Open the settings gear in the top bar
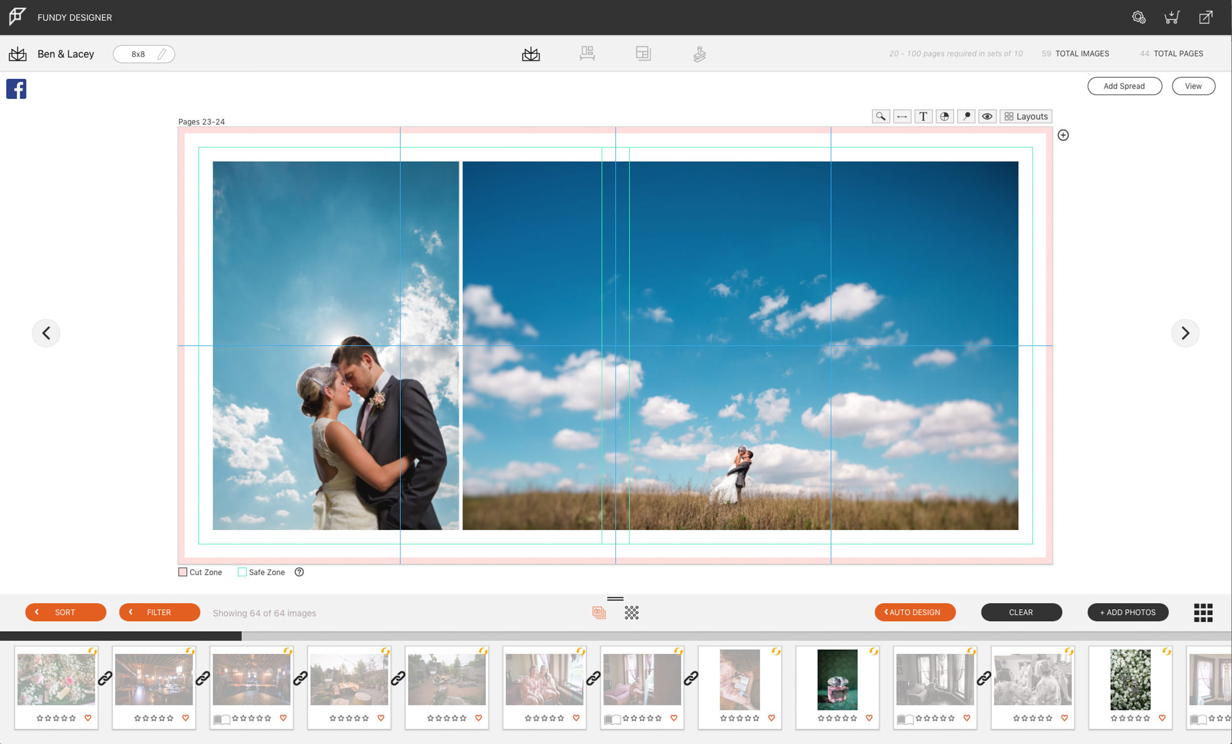 coord(1139,17)
